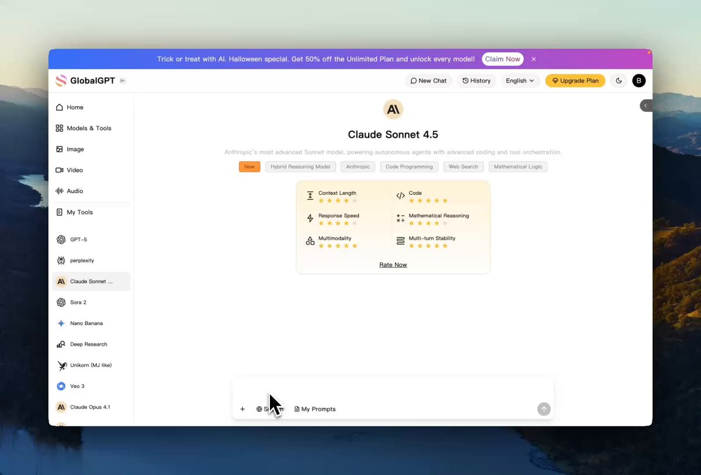701x475 pixels.
Task: Click the Code rating icon
Action: 400,196
